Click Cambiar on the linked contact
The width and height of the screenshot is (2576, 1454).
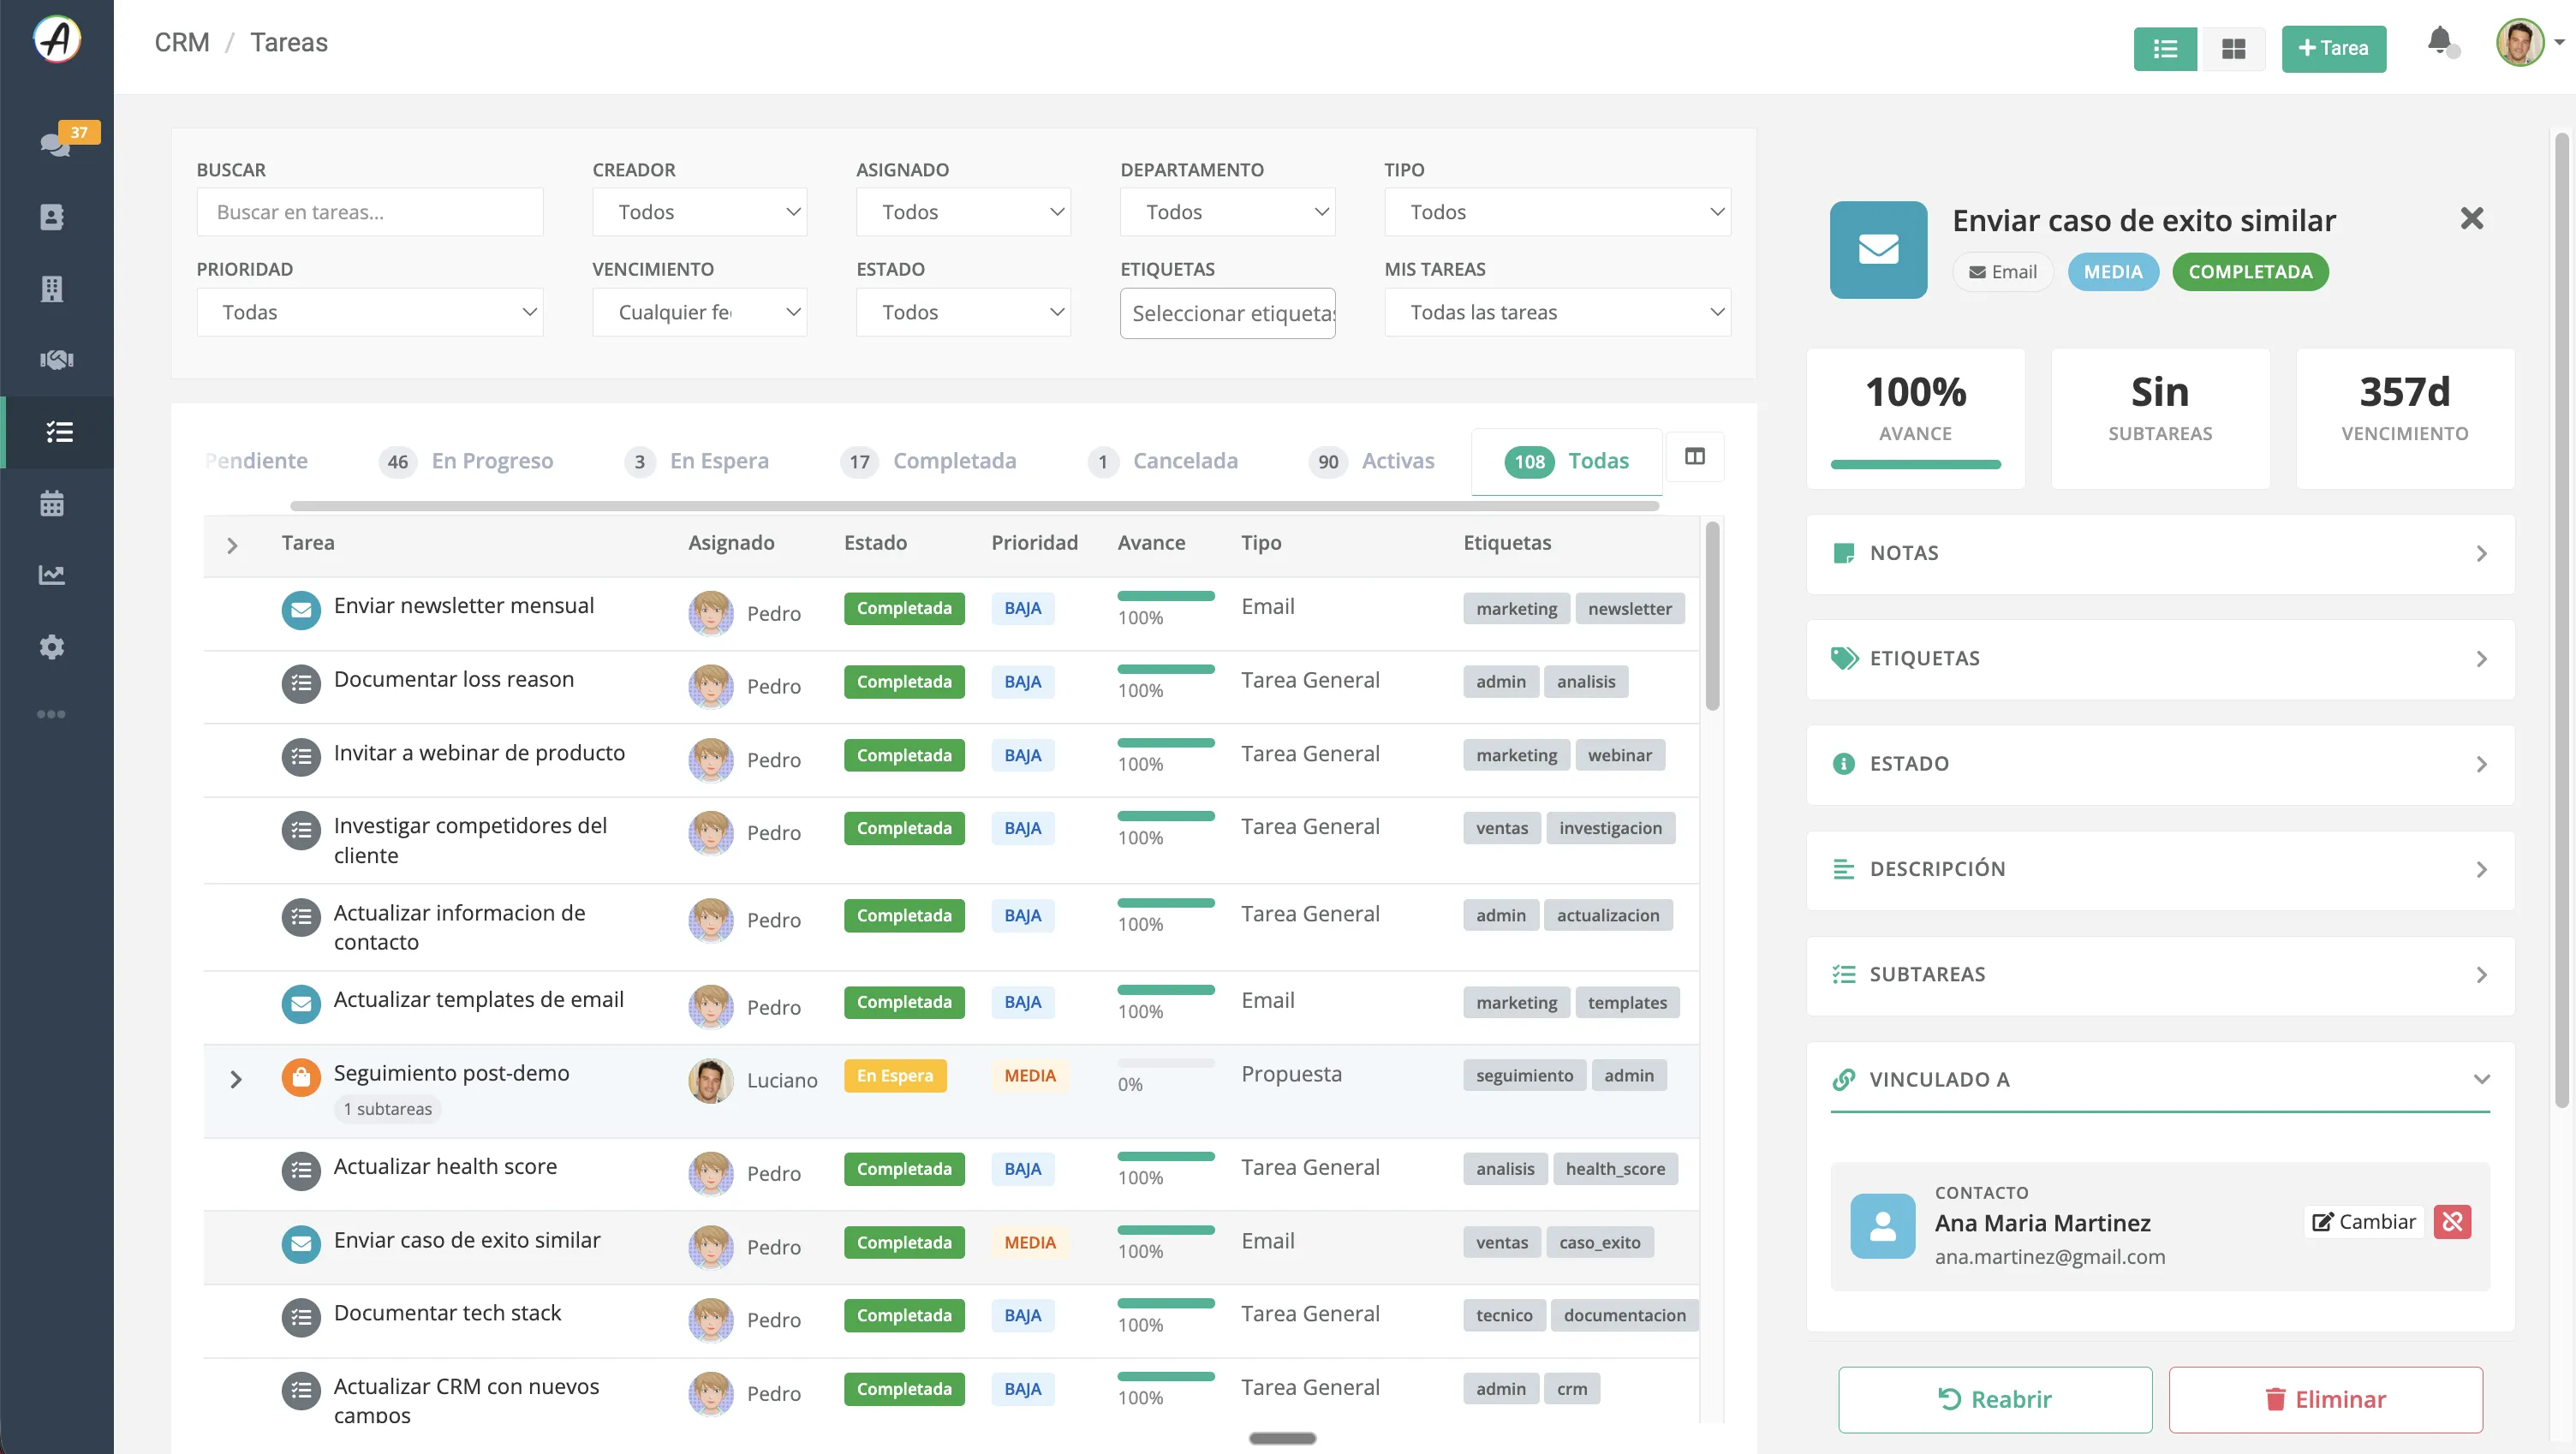[2363, 1221]
